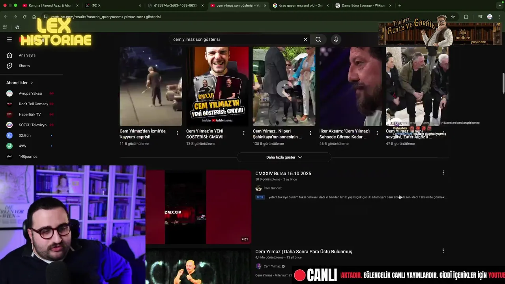Screen dimensions: 505x284
Task: Open Don't Tell Comedy subscription channel
Action: pos(30,104)
